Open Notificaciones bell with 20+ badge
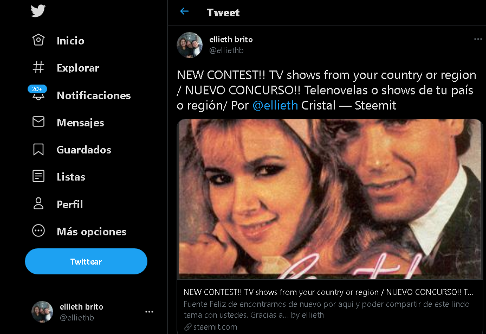This screenshot has height=334, width=486. tap(38, 93)
